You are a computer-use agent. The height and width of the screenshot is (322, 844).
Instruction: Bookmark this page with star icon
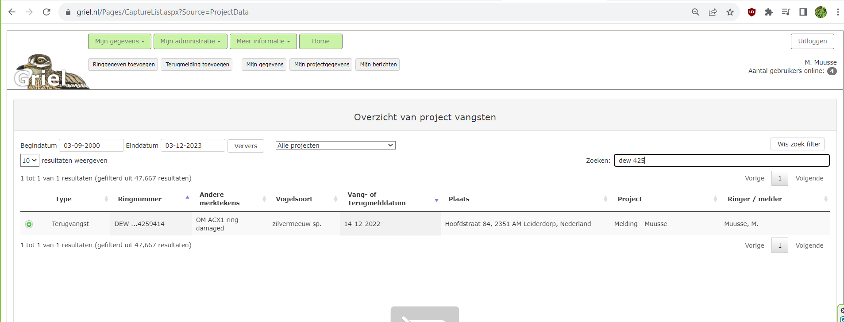(730, 12)
